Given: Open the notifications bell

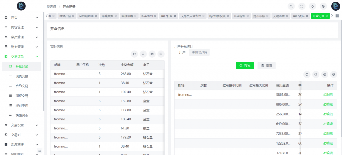Looking at the screenshot, I should tap(313, 6).
